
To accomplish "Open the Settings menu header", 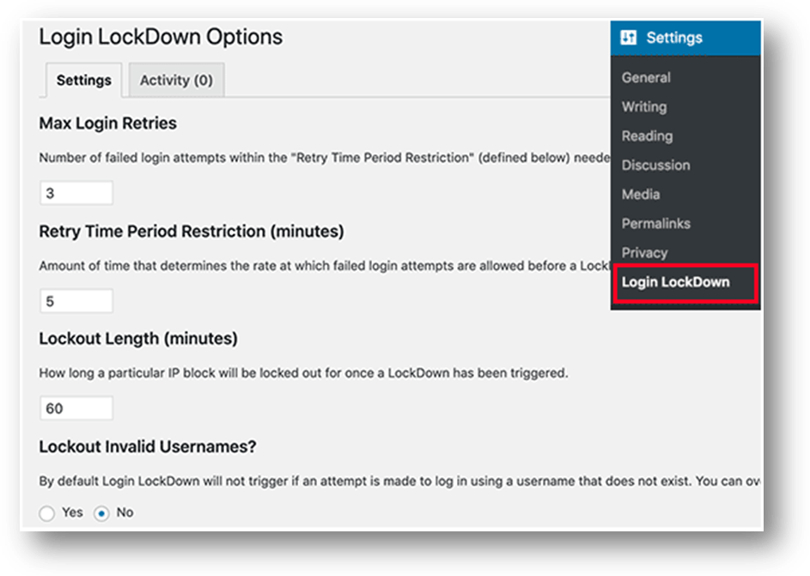I will (685, 38).
